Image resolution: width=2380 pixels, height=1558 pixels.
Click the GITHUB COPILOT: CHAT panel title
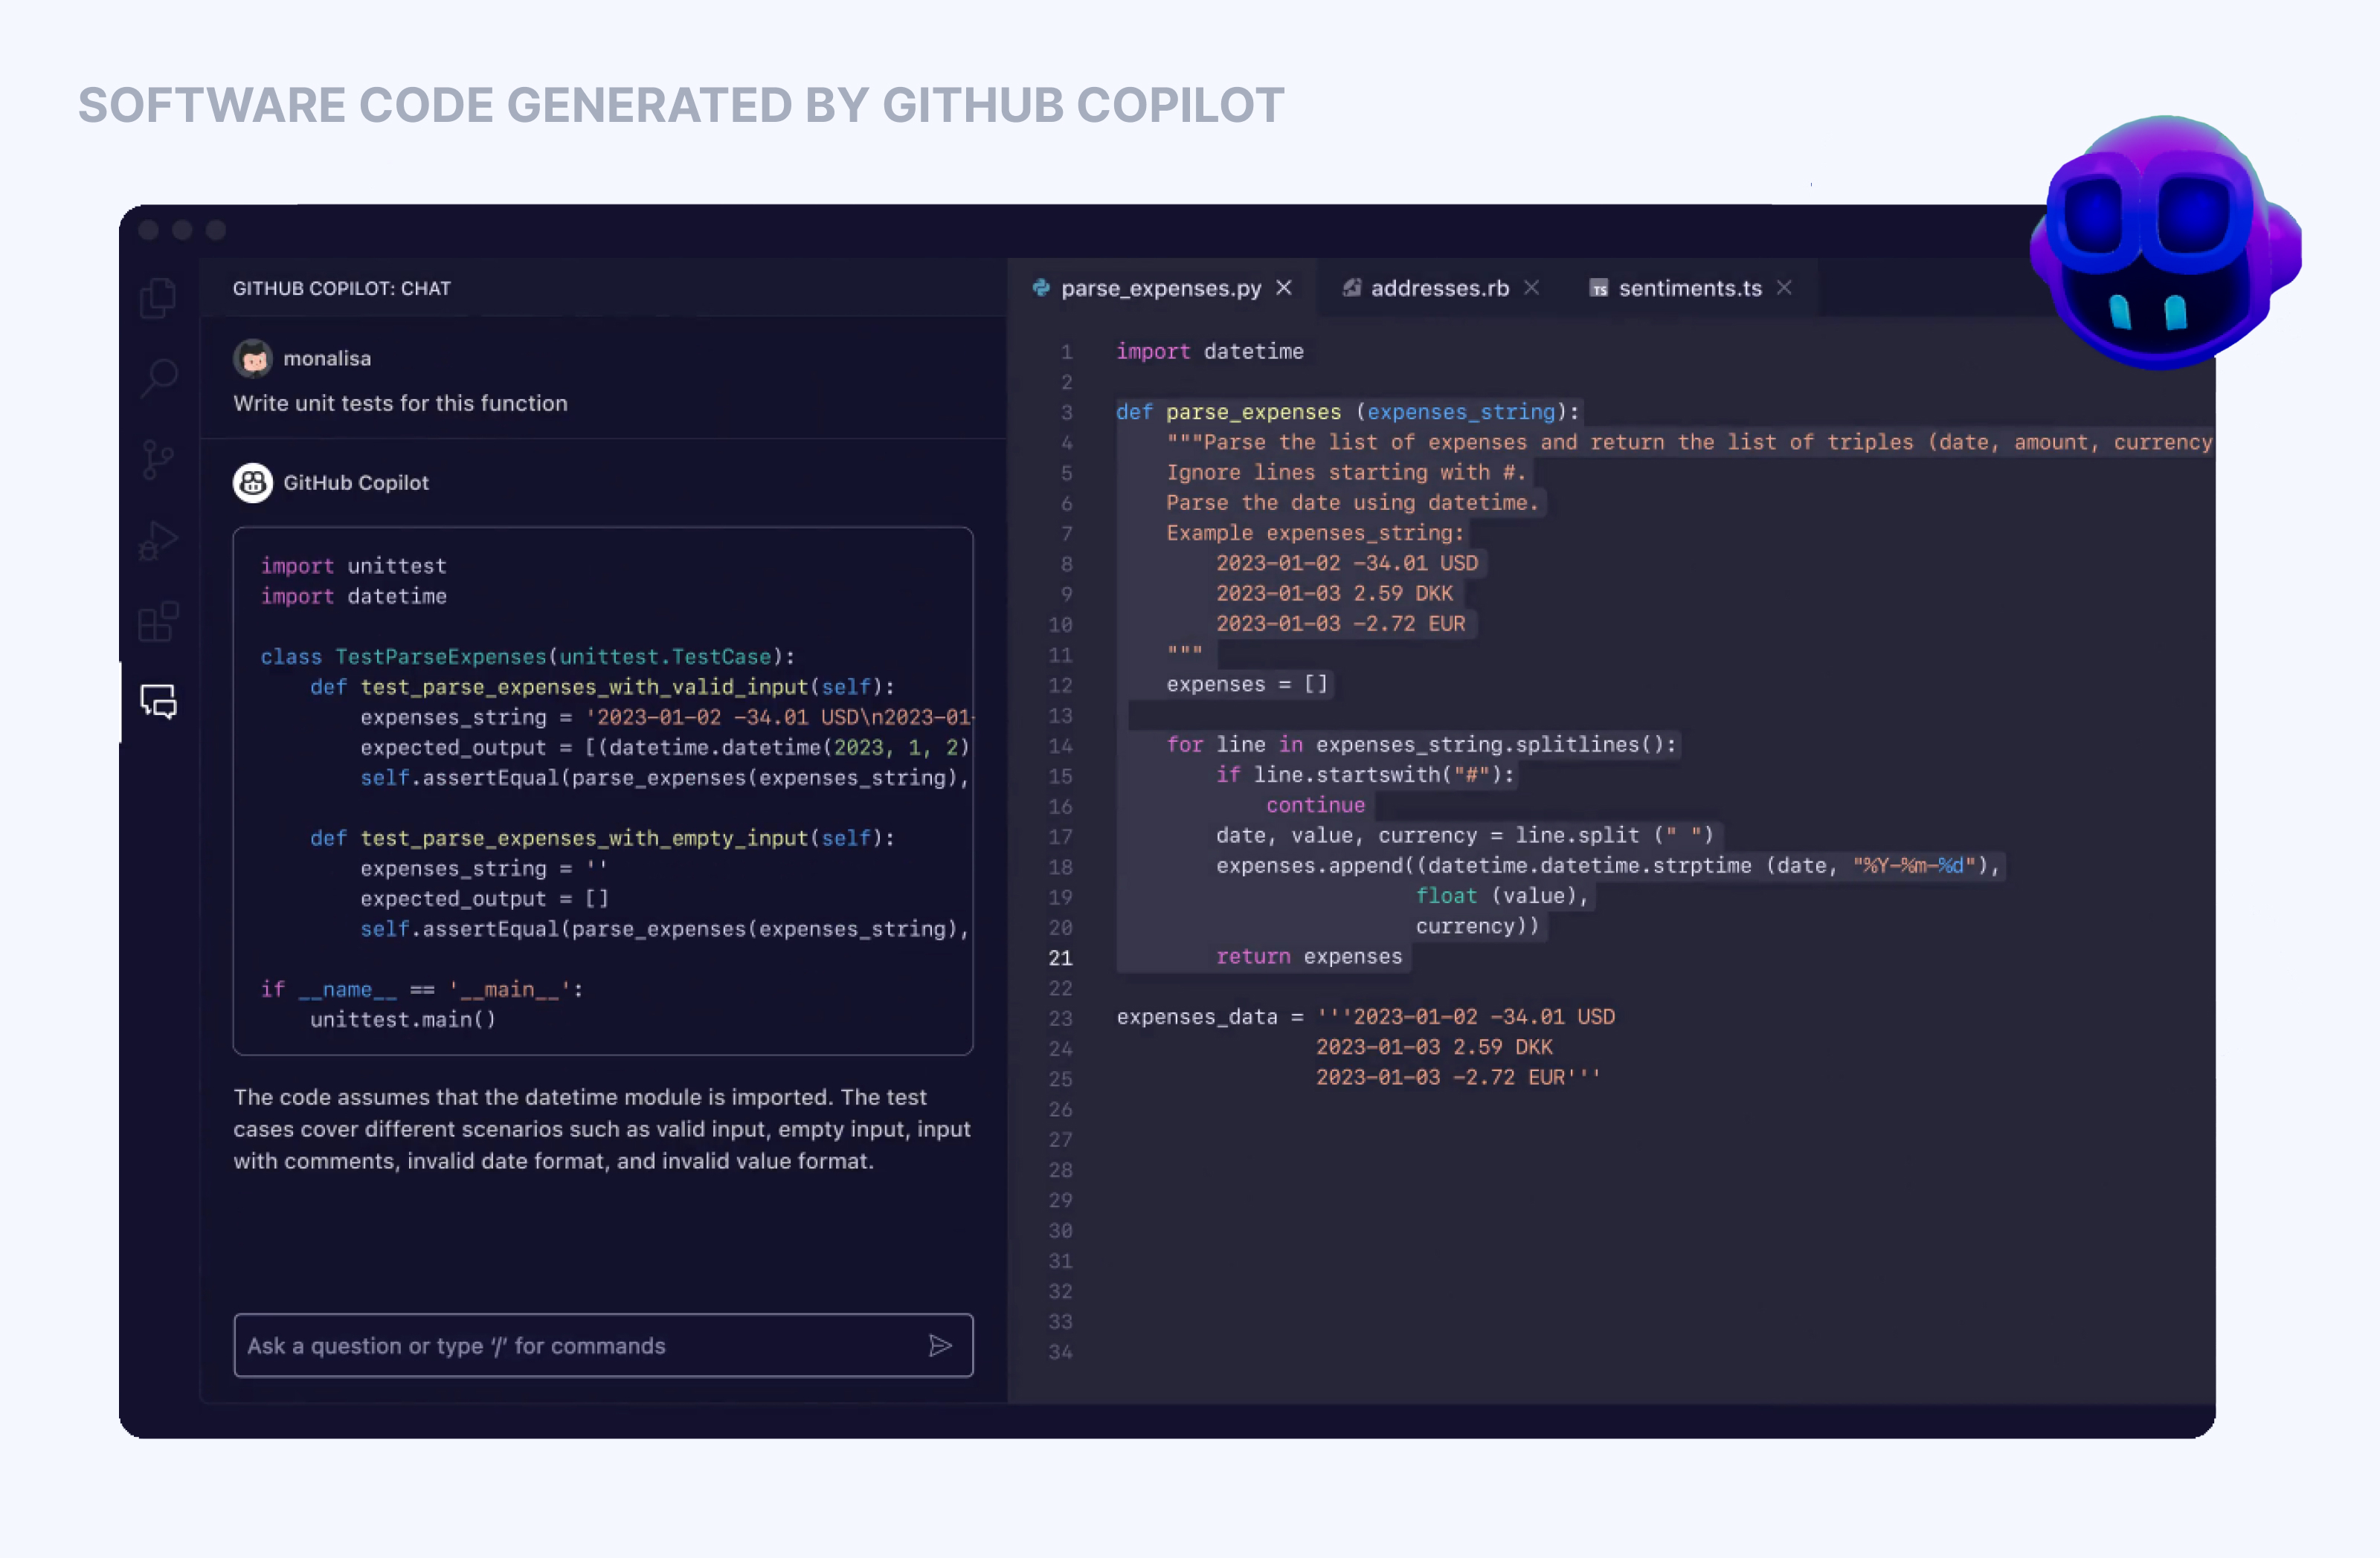click(x=342, y=288)
